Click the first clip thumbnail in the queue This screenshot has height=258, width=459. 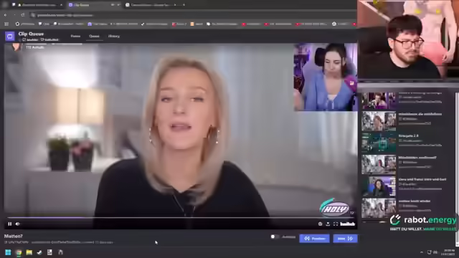pyautogui.click(x=379, y=100)
